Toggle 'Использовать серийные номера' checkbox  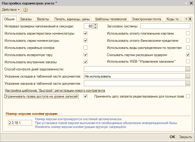click(x=85, y=47)
